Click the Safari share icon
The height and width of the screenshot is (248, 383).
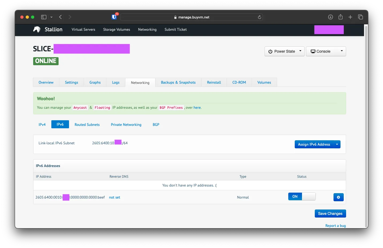tap(340, 17)
